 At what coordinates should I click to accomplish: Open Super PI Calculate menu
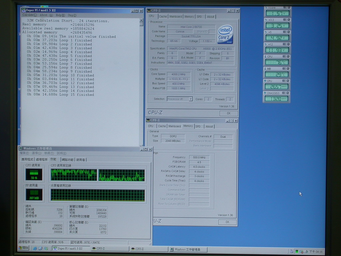pos(30,15)
